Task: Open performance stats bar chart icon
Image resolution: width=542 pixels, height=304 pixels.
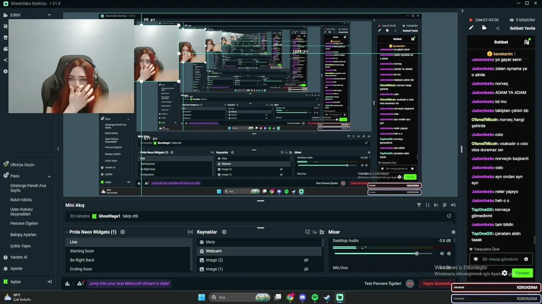Action: tap(67, 283)
